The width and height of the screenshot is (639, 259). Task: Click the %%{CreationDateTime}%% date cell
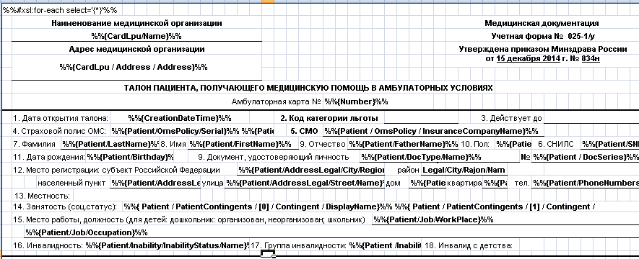tap(180, 118)
